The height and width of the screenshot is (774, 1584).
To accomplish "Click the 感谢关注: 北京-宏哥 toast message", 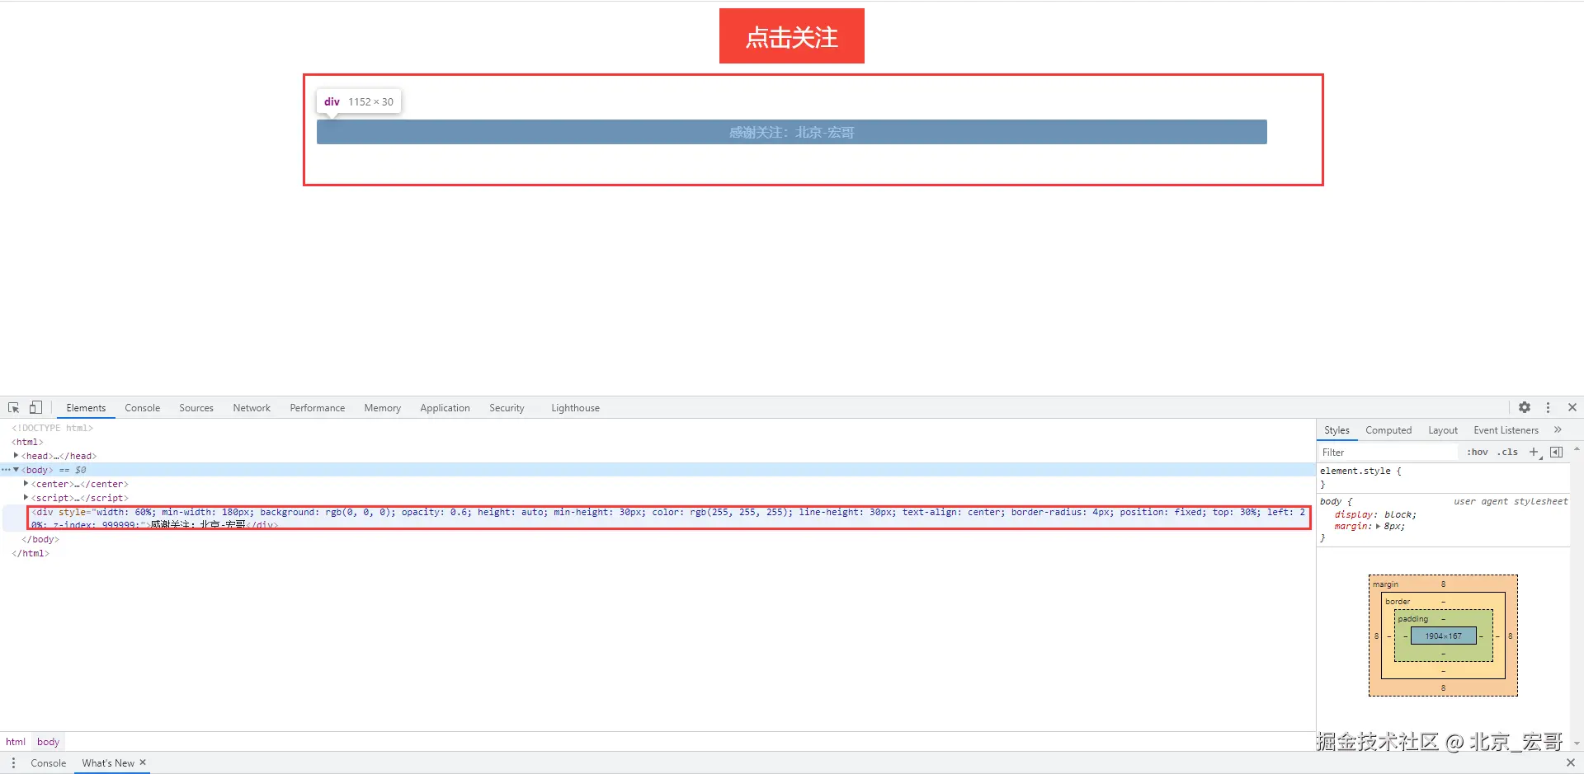I will (x=792, y=132).
